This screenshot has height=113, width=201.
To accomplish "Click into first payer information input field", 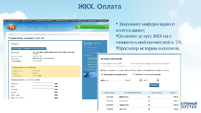I will click(x=43, y=84).
